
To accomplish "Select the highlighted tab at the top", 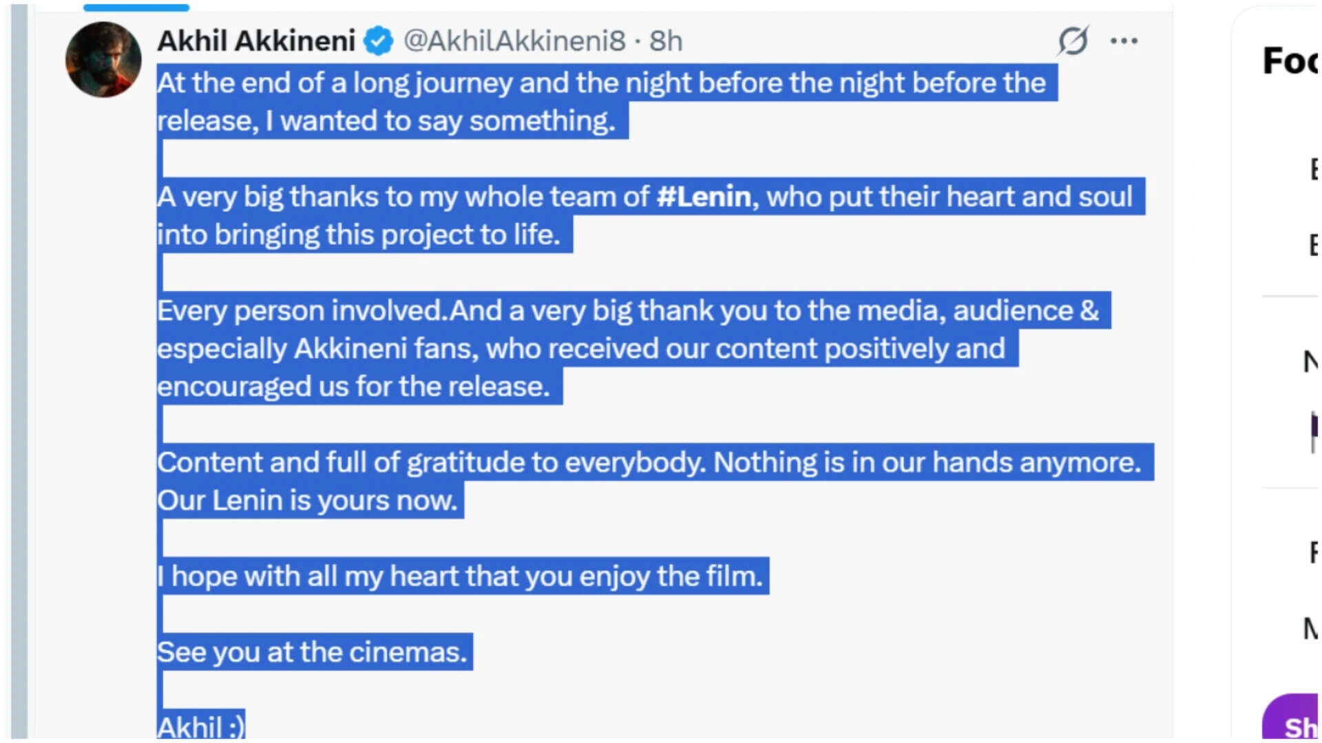I will 136,8.
